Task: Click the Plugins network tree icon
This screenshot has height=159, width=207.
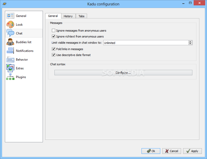Action: [10, 77]
